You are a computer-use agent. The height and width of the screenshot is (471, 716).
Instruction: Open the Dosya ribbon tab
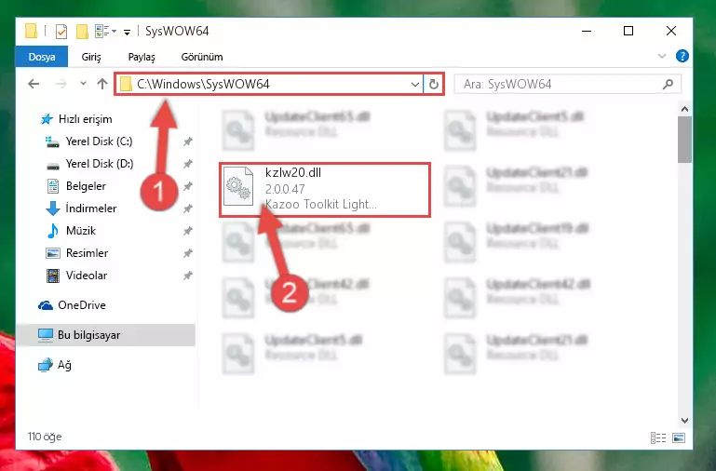coord(42,57)
